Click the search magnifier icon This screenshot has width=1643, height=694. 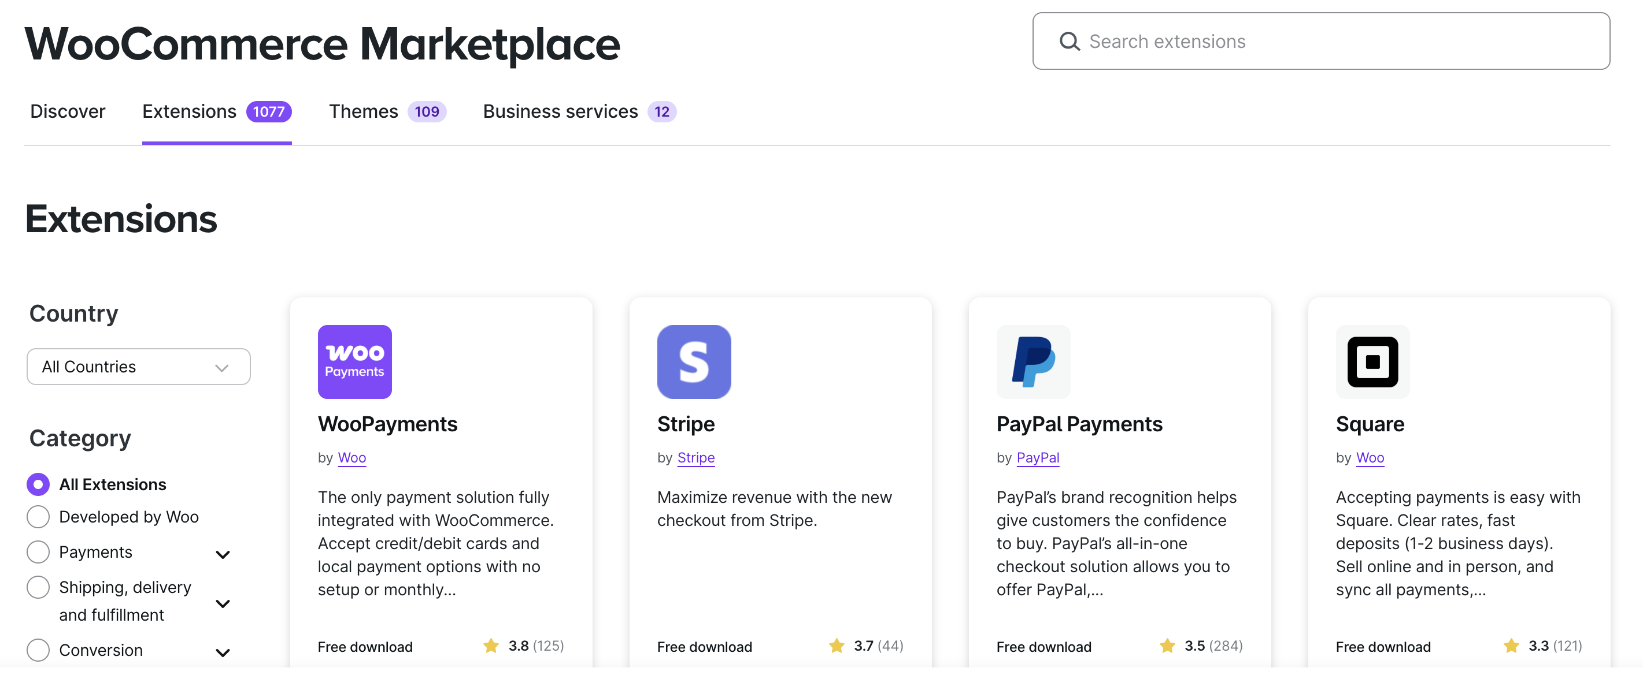coord(1070,42)
